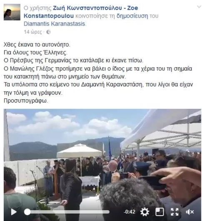Pop out video with picture-in-picture icon
Image resolution: width=202 pixels, height=221 pixels.
click(160, 212)
